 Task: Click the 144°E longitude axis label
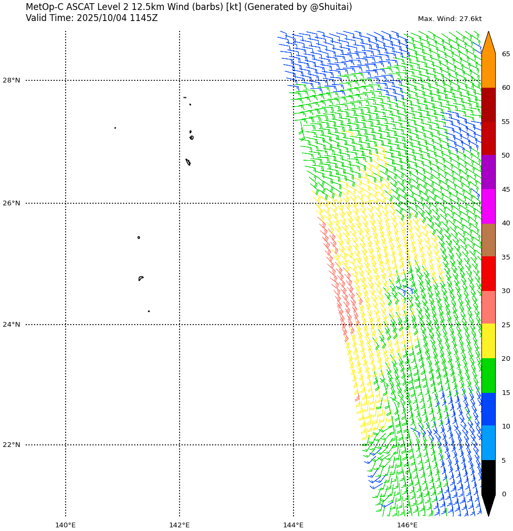tap(294, 525)
